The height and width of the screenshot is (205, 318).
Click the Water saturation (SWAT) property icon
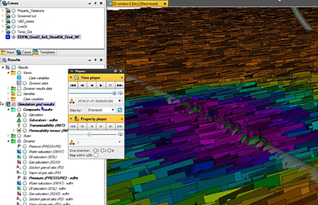pyautogui.click(x=19, y=152)
